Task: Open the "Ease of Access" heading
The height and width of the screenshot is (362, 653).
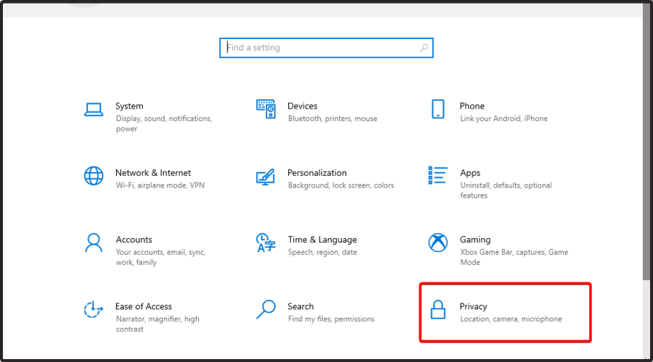Action: pyautogui.click(x=144, y=306)
